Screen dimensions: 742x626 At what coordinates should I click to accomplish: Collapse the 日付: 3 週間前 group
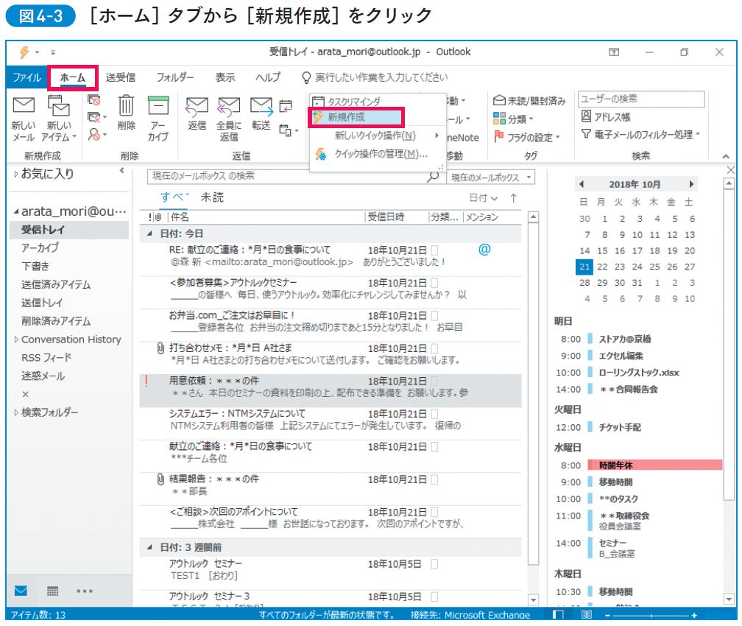click(149, 547)
